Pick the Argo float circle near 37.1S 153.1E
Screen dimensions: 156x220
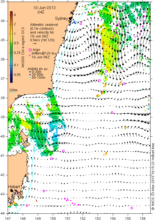[x=99, y=80]
